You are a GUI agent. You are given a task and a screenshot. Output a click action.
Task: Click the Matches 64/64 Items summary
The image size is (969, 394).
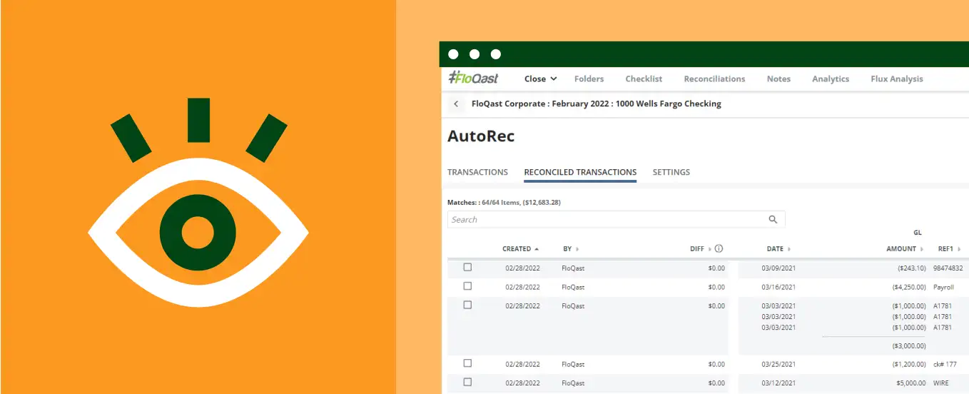click(x=504, y=203)
